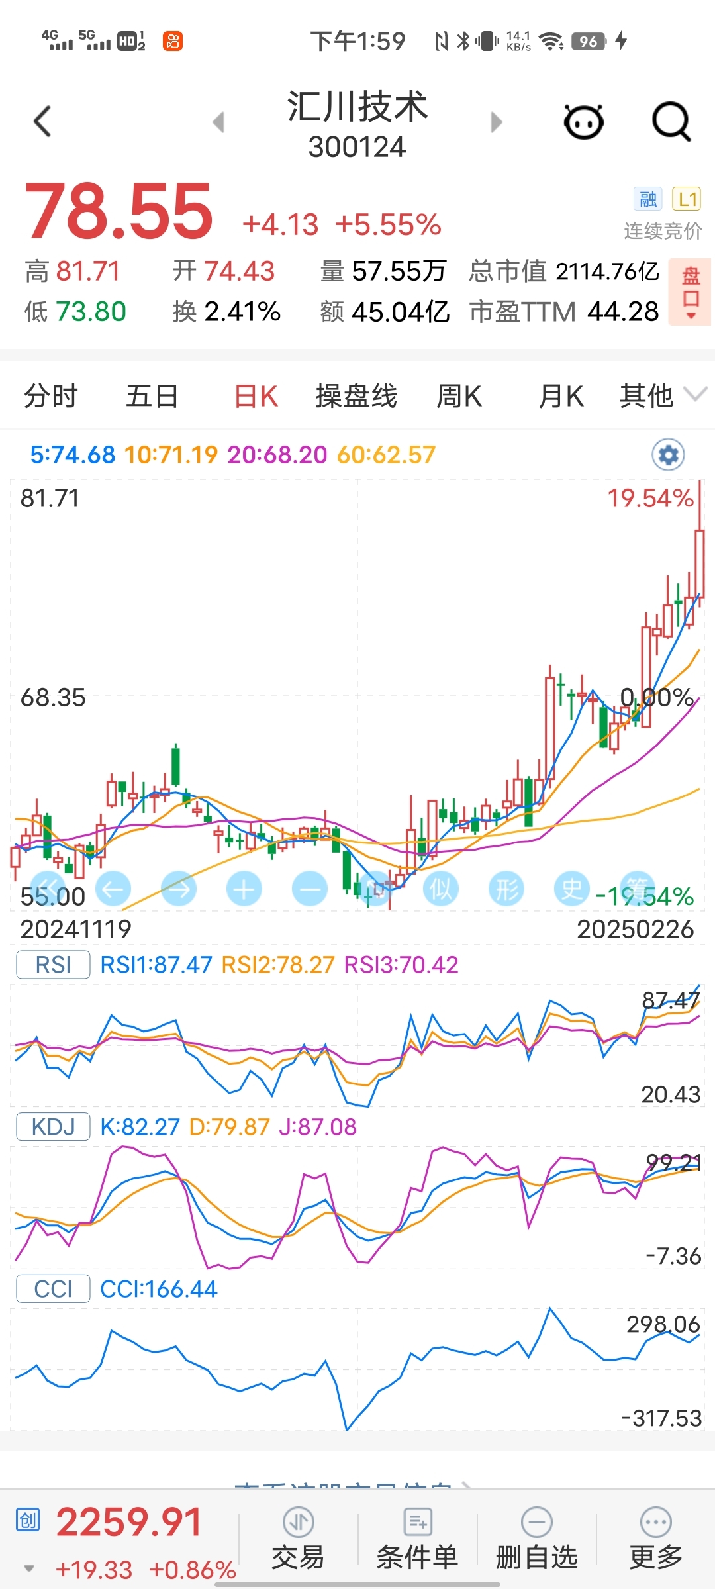Screen dimensions: 715x1589
Task: Open chart settings via the gear icon
Action: (669, 455)
